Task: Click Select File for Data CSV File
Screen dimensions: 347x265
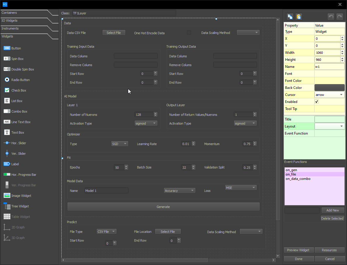Action: coord(114,32)
